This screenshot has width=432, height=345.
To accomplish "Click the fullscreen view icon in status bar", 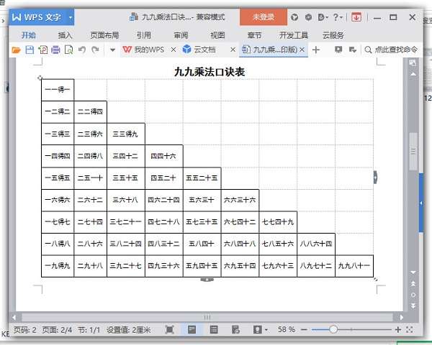I will pyautogui.click(x=170, y=329).
